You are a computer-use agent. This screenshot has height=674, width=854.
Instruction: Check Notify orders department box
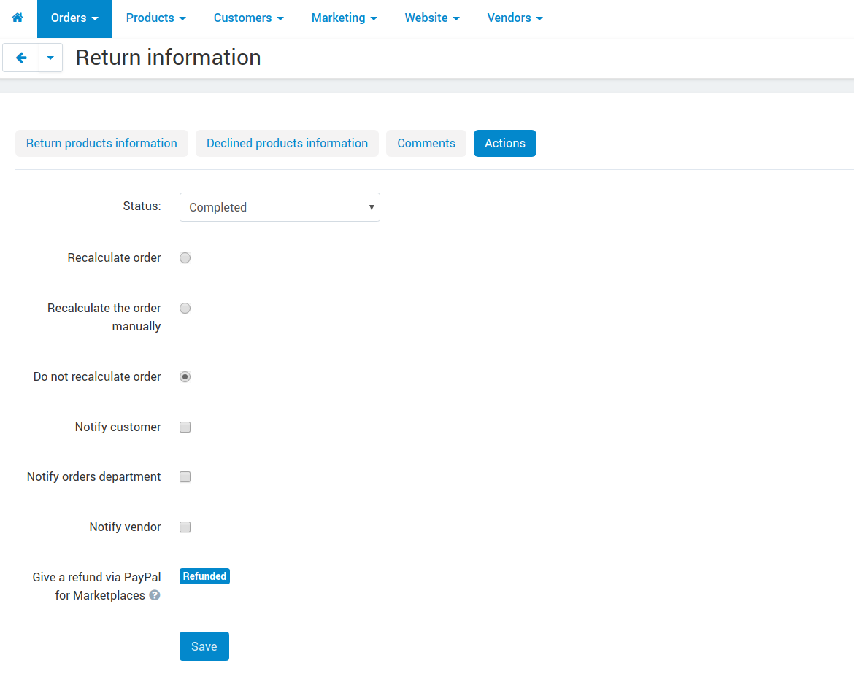(185, 477)
